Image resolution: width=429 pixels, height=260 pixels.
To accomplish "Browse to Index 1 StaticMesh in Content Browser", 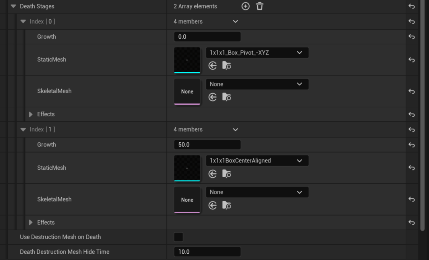I will tap(227, 174).
